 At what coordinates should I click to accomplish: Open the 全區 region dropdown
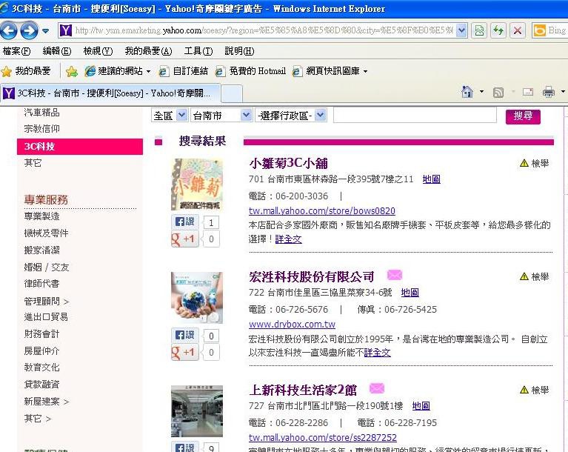point(169,116)
